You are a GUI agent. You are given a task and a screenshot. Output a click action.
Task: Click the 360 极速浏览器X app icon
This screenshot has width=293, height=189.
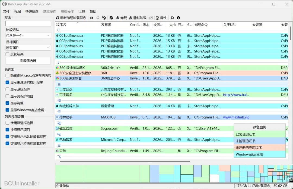point(57,68)
